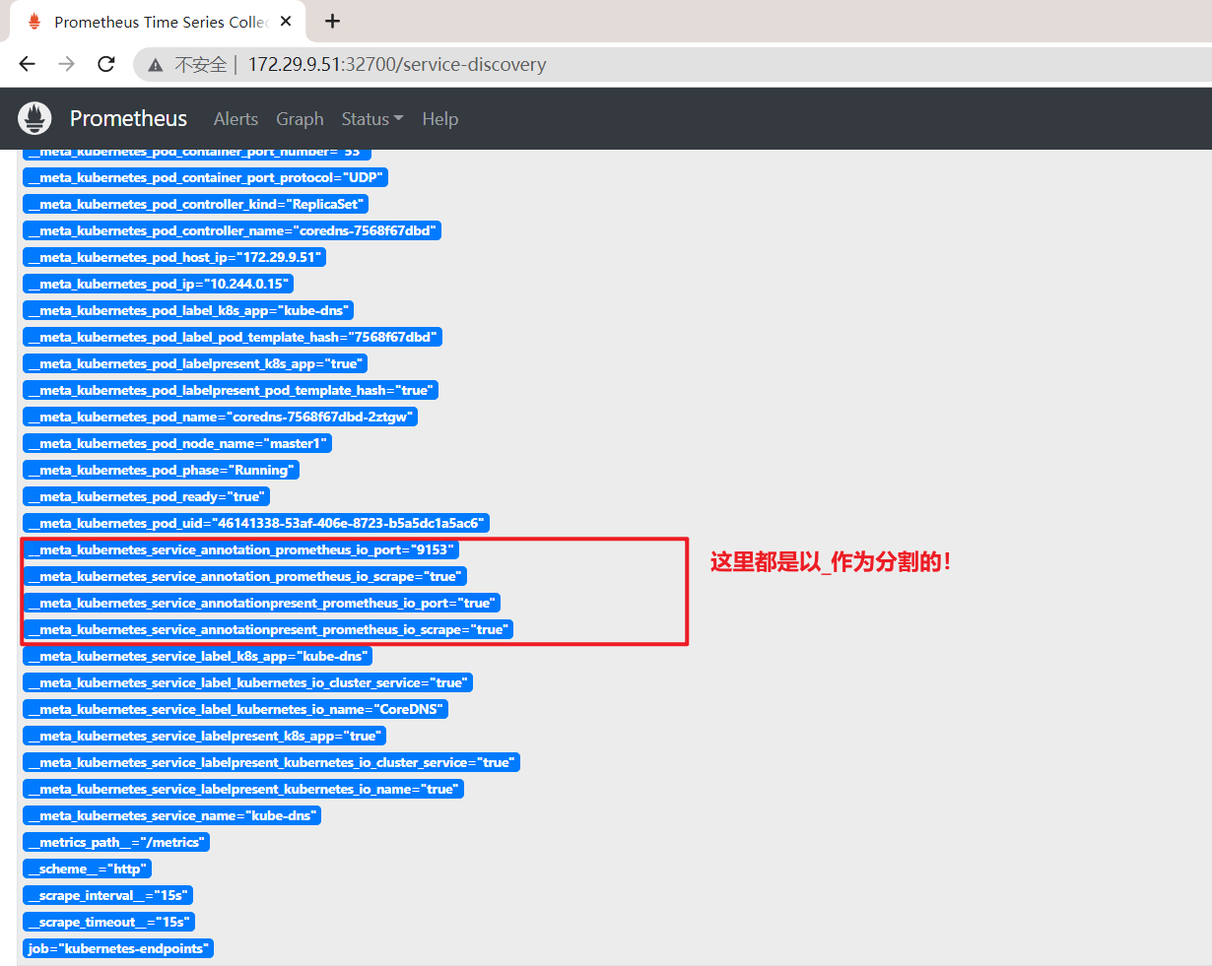
Task: Click label pod_label_k8s_app="kube-dns"
Action: 188,310
